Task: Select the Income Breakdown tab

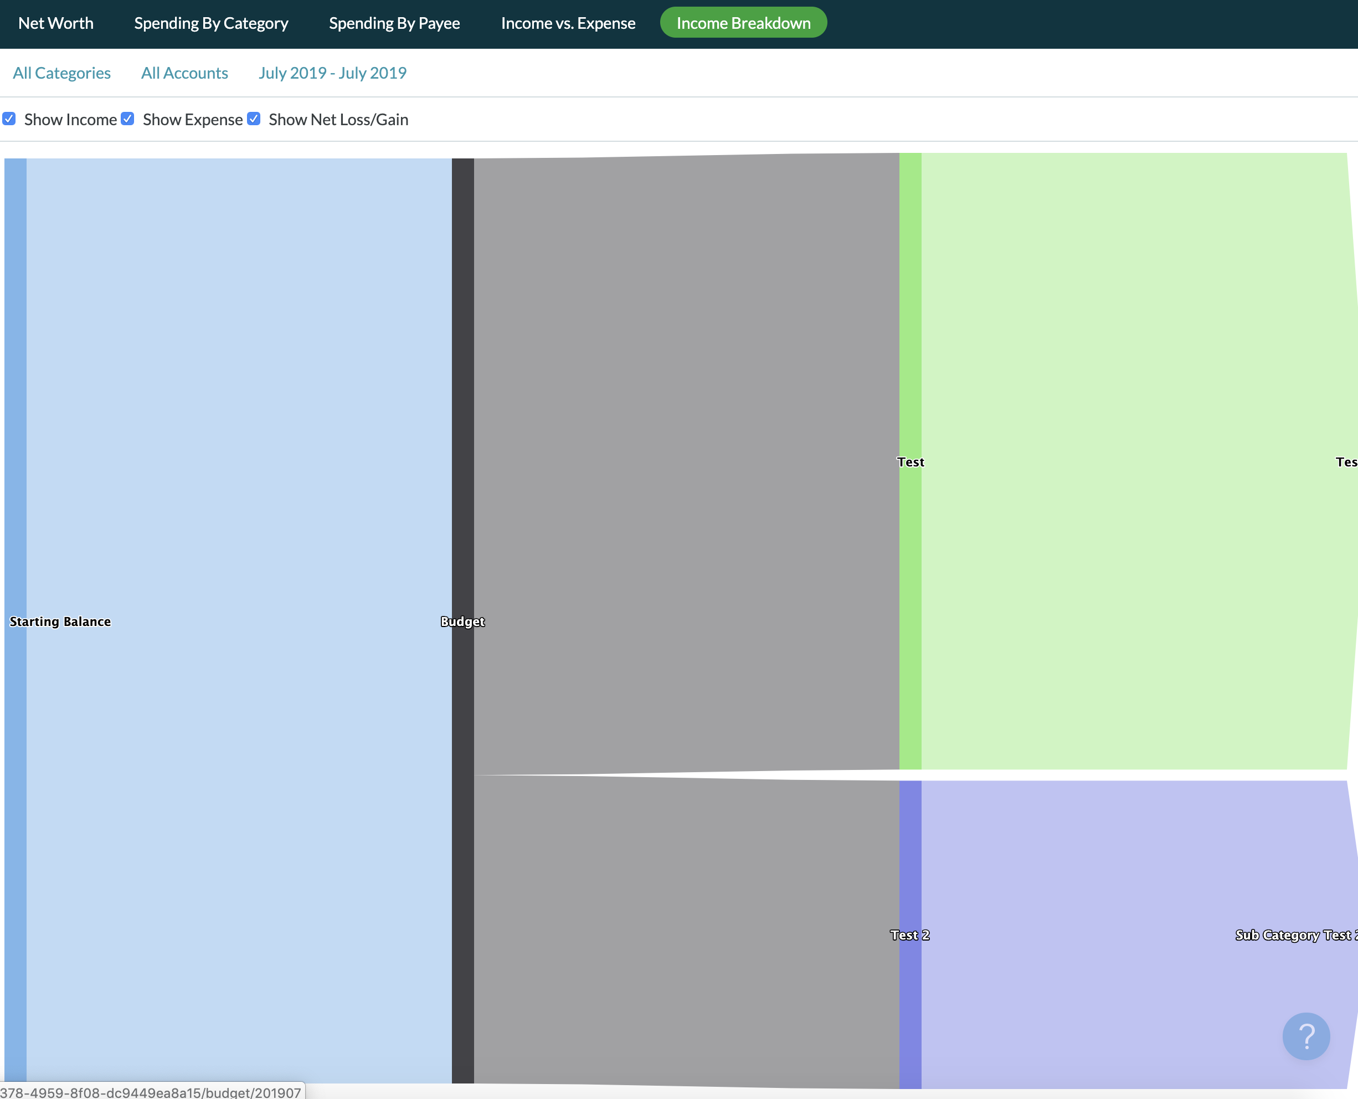Action: [x=743, y=23]
